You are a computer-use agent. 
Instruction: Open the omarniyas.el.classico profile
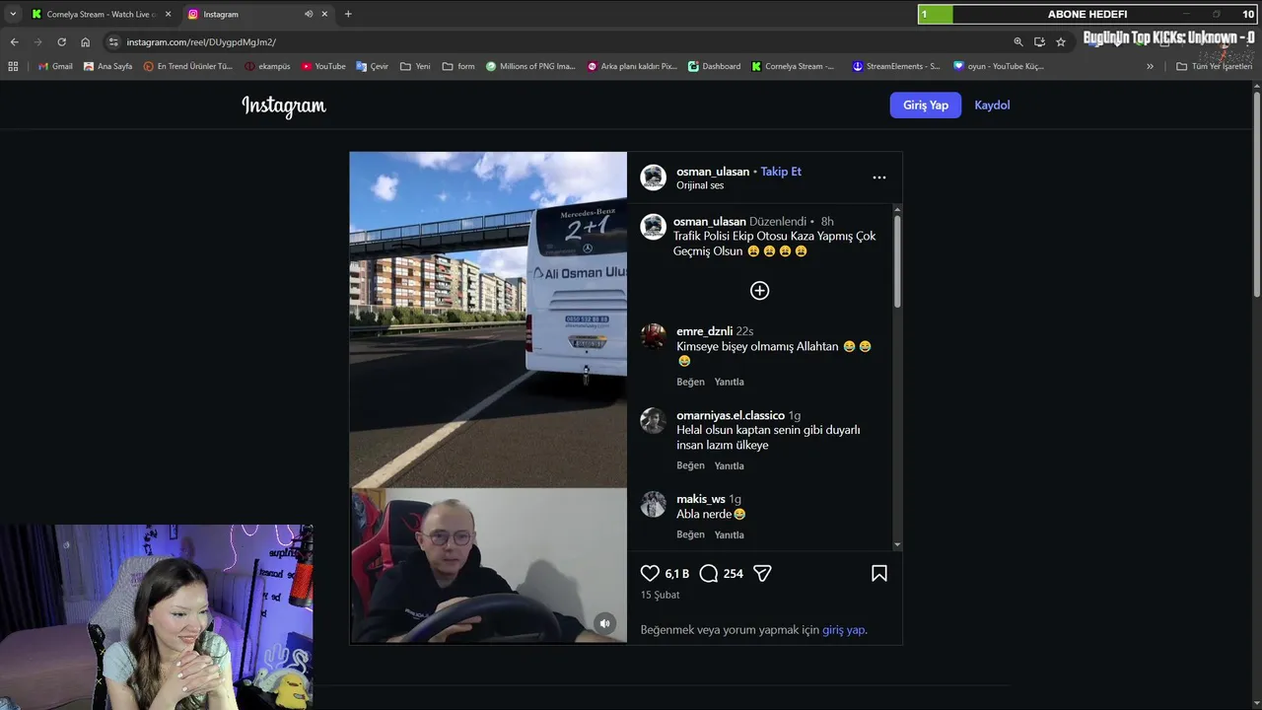tap(731, 415)
